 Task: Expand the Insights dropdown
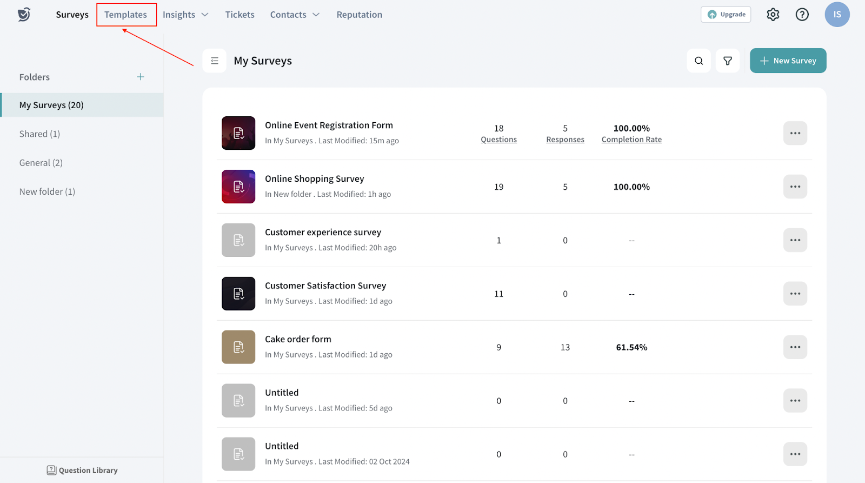185,15
